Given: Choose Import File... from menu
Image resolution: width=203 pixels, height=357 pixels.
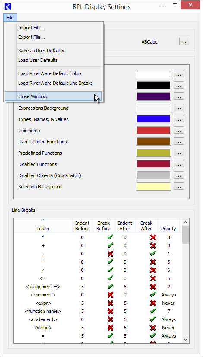Looking at the screenshot, I should point(53,28).
